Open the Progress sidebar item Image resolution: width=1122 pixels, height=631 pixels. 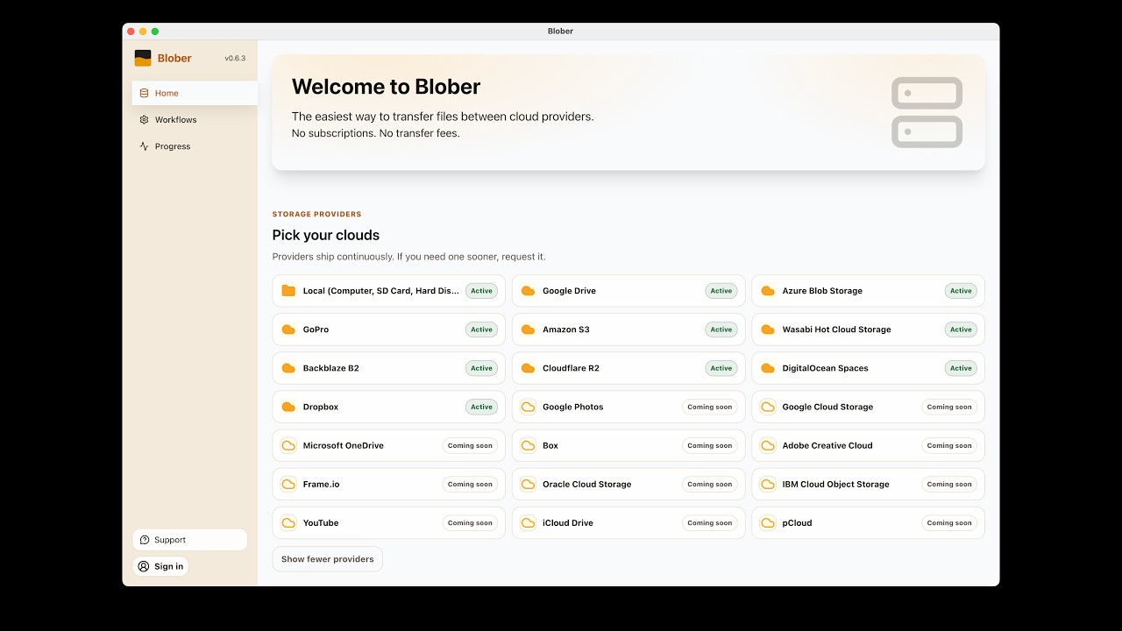(195, 146)
